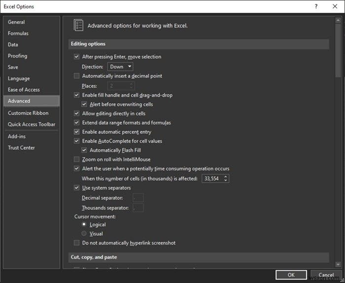This screenshot has width=345, height=283.
Task: Toggle Do not automatically hyperlink screenshot
Action: pos(76,243)
